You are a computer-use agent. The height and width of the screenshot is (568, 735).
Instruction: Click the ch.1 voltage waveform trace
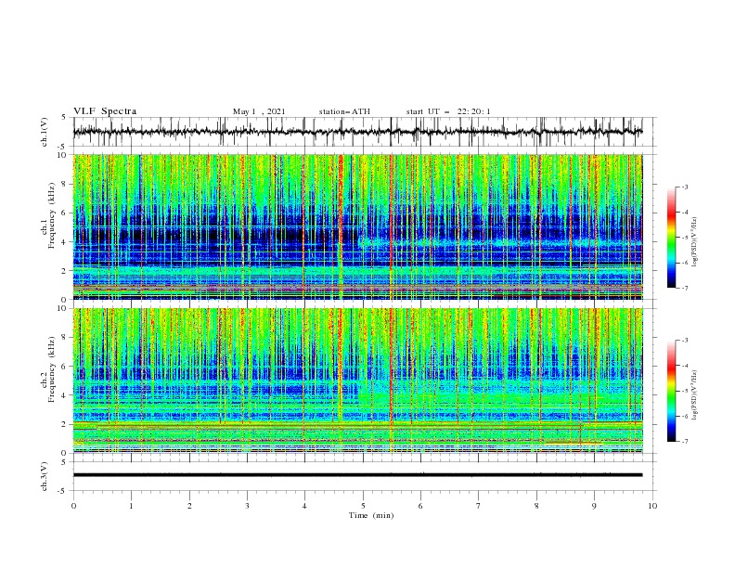click(x=357, y=132)
